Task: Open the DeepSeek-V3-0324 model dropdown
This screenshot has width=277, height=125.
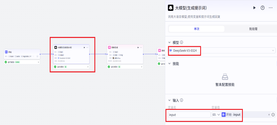Action: [x=222, y=50]
